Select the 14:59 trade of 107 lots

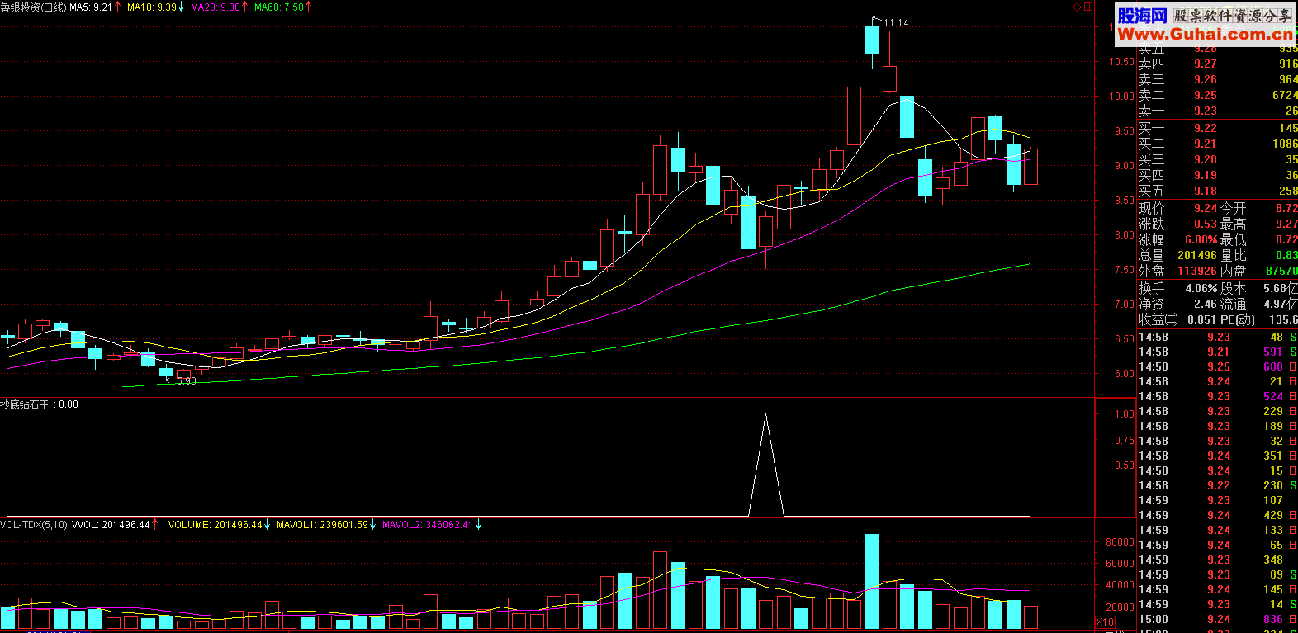coord(1217,500)
